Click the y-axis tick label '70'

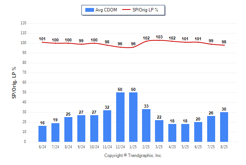(x=24, y=72)
